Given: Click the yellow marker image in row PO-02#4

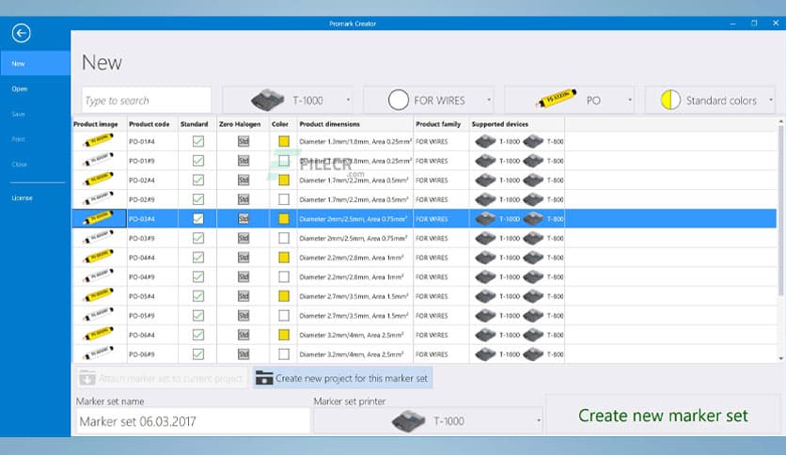Looking at the screenshot, I should (x=98, y=180).
